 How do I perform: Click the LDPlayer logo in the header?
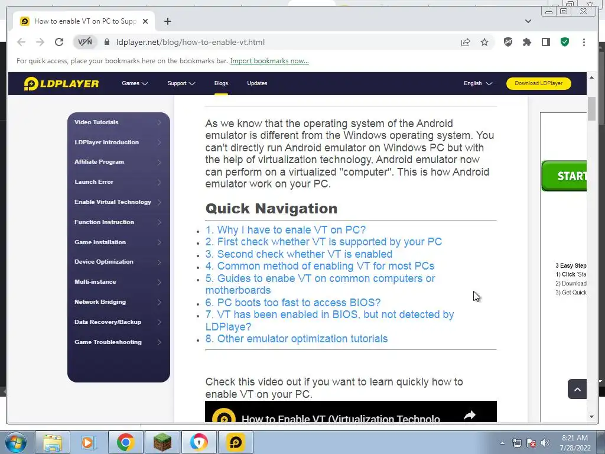[x=61, y=83]
